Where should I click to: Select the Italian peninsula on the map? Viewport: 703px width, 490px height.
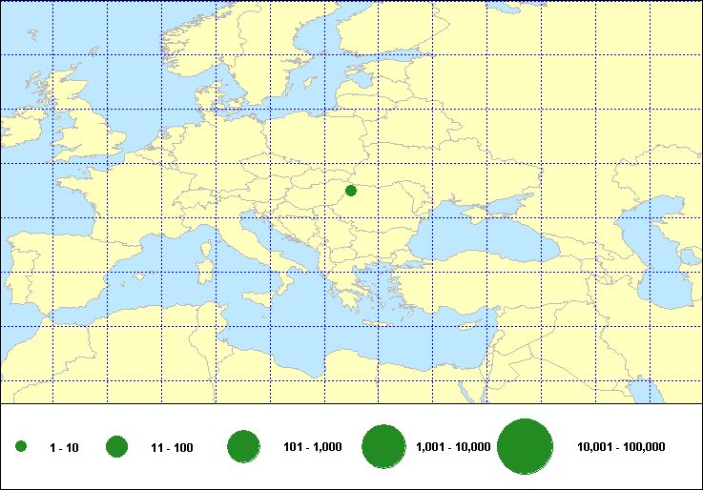[253, 250]
